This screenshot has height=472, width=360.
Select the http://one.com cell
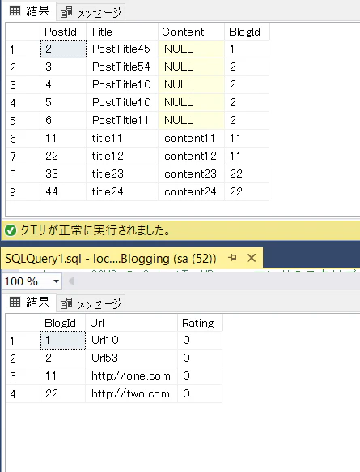click(x=132, y=375)
